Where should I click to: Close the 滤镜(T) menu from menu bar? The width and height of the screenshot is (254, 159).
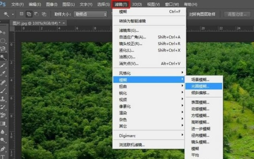tap(121, 5)
